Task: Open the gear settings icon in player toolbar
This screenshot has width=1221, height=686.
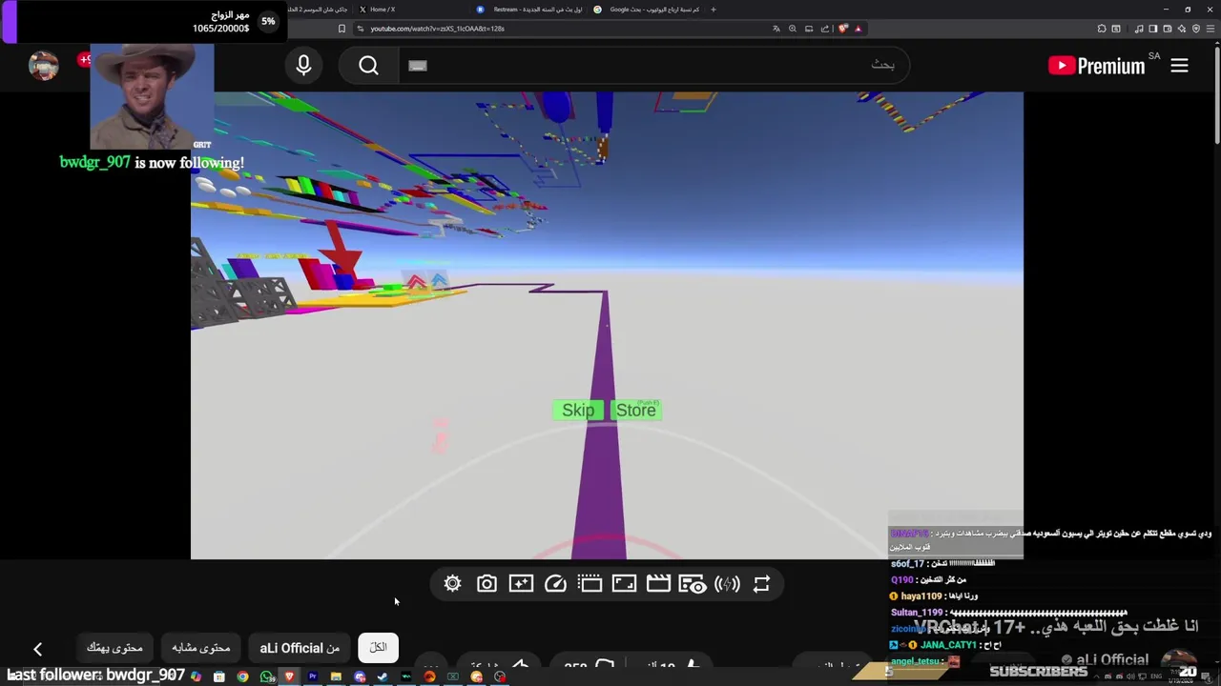Action: coord(452,584)
